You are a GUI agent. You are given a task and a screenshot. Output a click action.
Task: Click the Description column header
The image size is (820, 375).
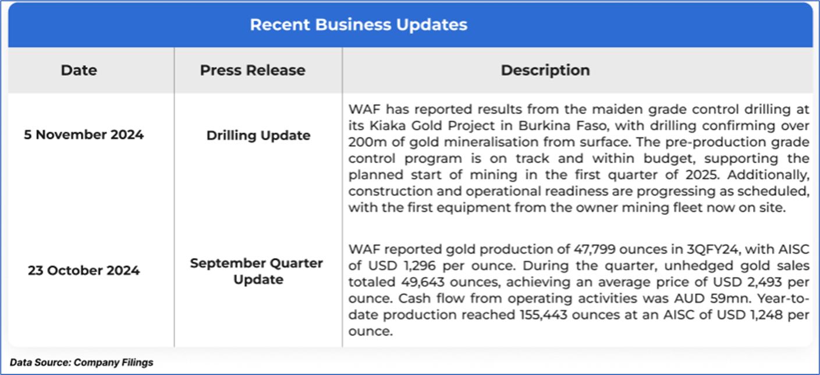tap(545, 70)
